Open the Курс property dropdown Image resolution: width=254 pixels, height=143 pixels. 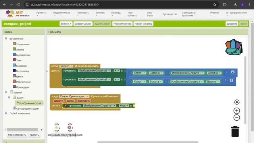pyautogui.click(x=124, y=106)
